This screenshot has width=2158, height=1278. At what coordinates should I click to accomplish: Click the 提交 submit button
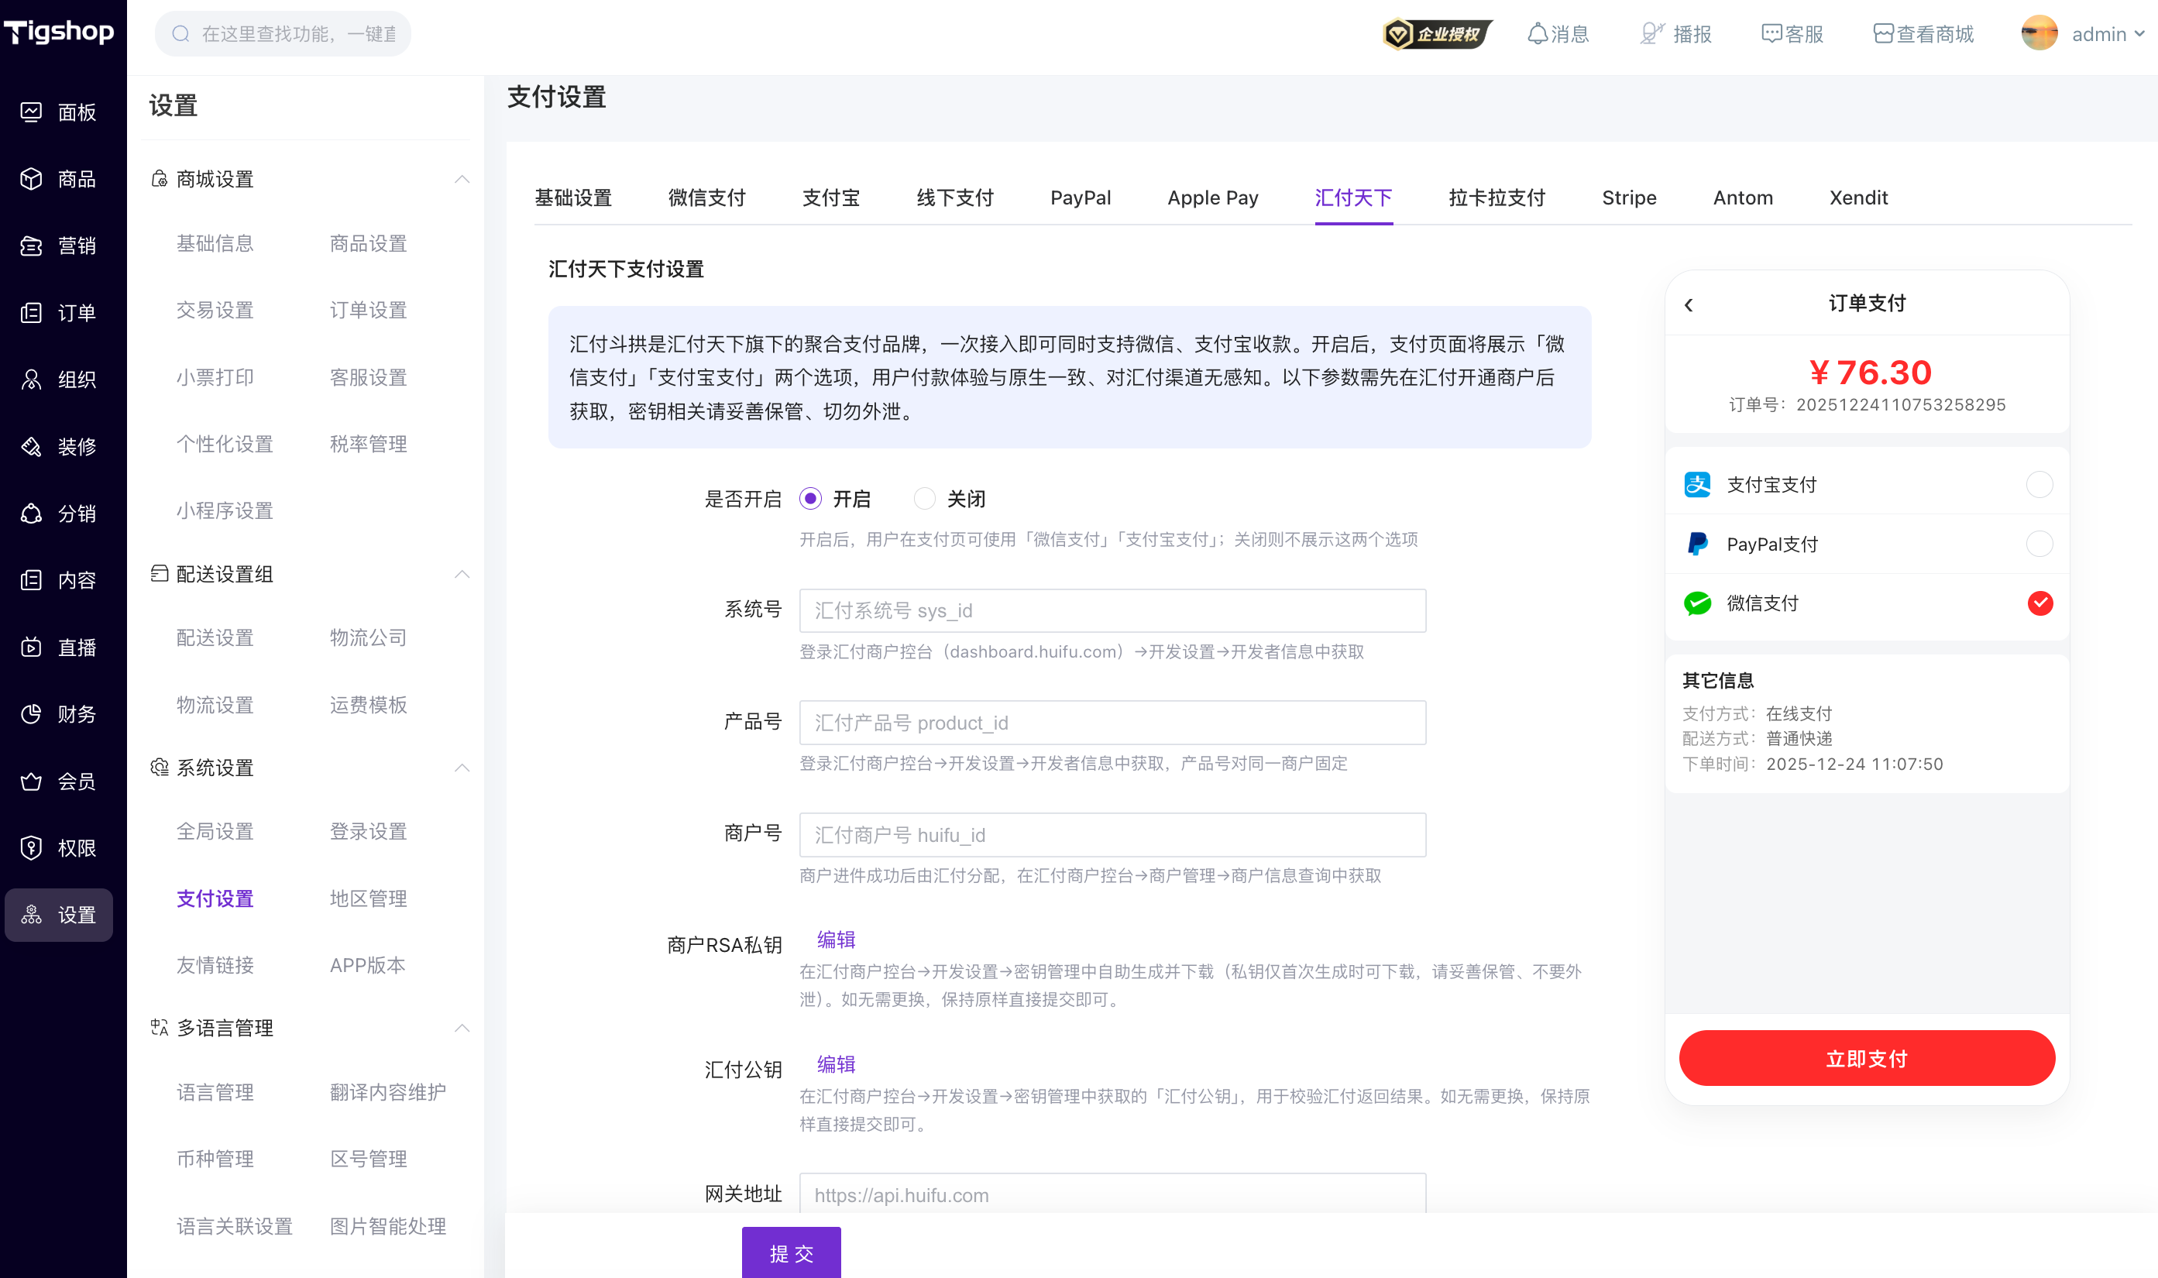click(791, 1252)
